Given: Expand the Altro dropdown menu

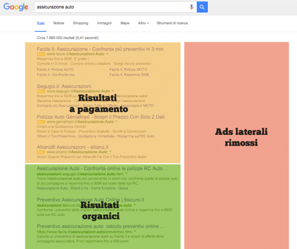Looking at the screenshot, I should 144,23.
